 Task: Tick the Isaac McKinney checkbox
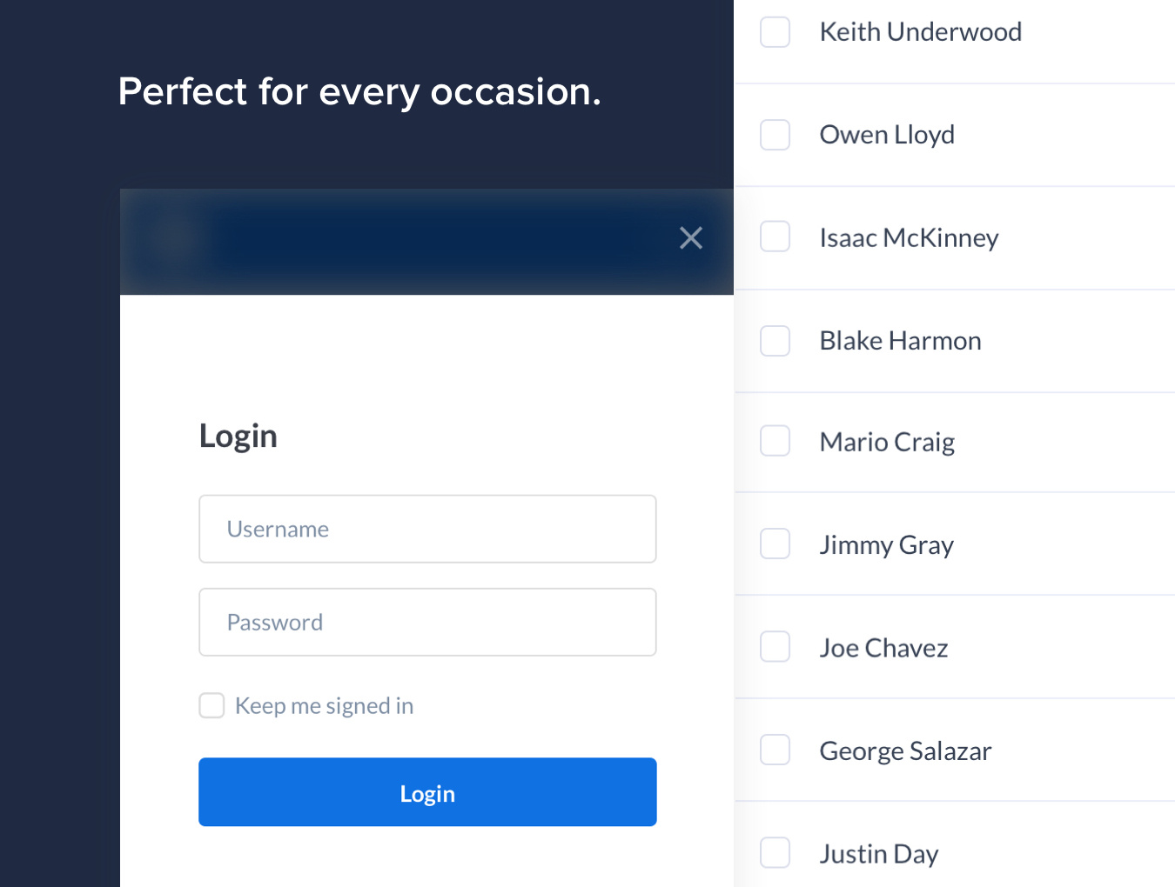[x=775, y=237]
